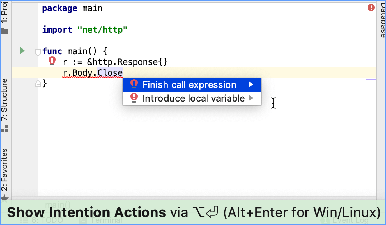Click the fold marker at closing brace
386x225 pixels.
click(38, 84)
